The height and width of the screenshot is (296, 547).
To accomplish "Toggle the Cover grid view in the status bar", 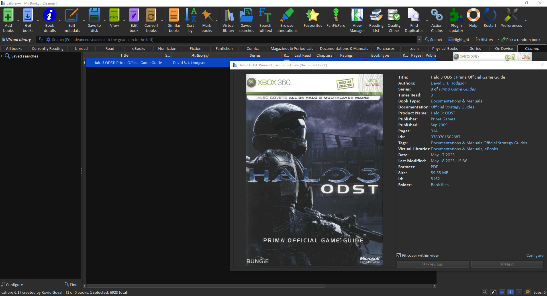I will (x=510, y=292).
